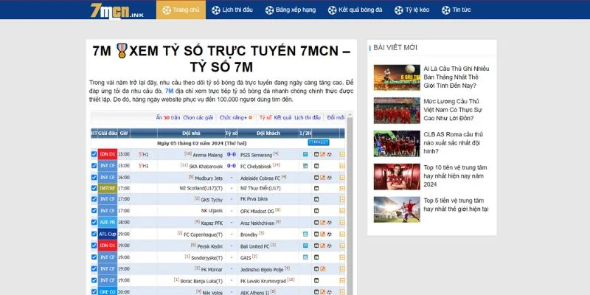Click the Bali United FC team name
The height and width of the screenshot is (295, 590).
pyautogui.click(x=255, y=246)
